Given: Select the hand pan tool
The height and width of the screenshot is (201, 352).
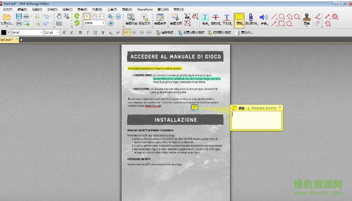Looking at the screenshot, I should (59, 16).
